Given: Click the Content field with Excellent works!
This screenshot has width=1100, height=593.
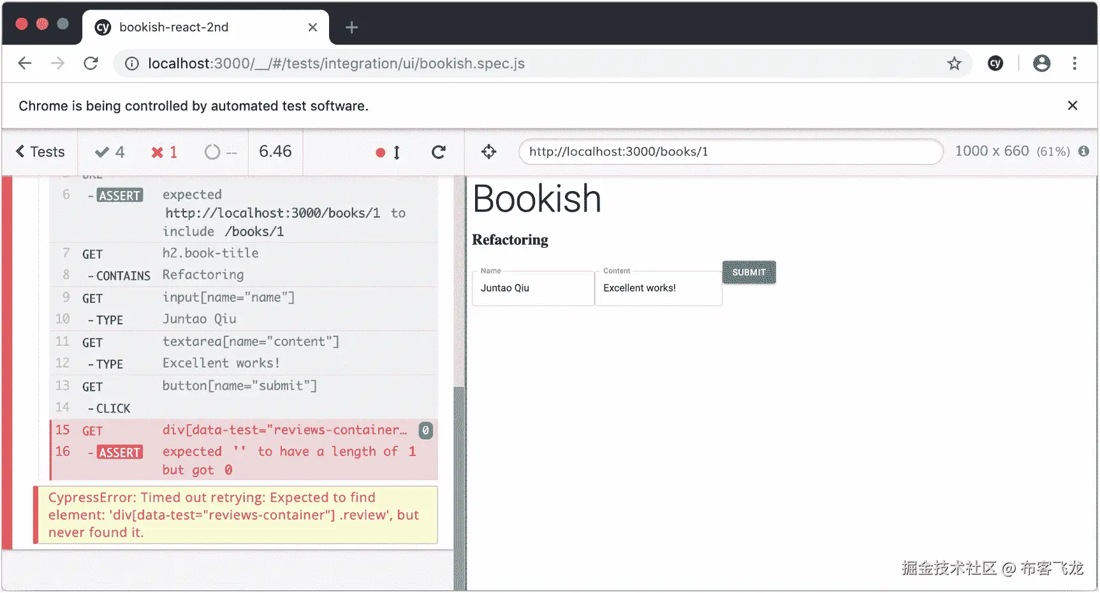Looking at the screenshot, I should coord(658,288).
